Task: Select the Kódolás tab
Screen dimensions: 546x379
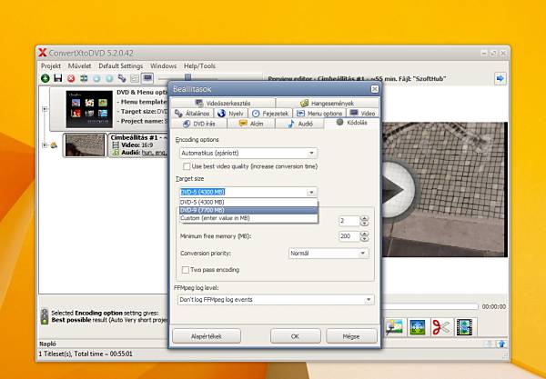Action: tap(351, 123)
